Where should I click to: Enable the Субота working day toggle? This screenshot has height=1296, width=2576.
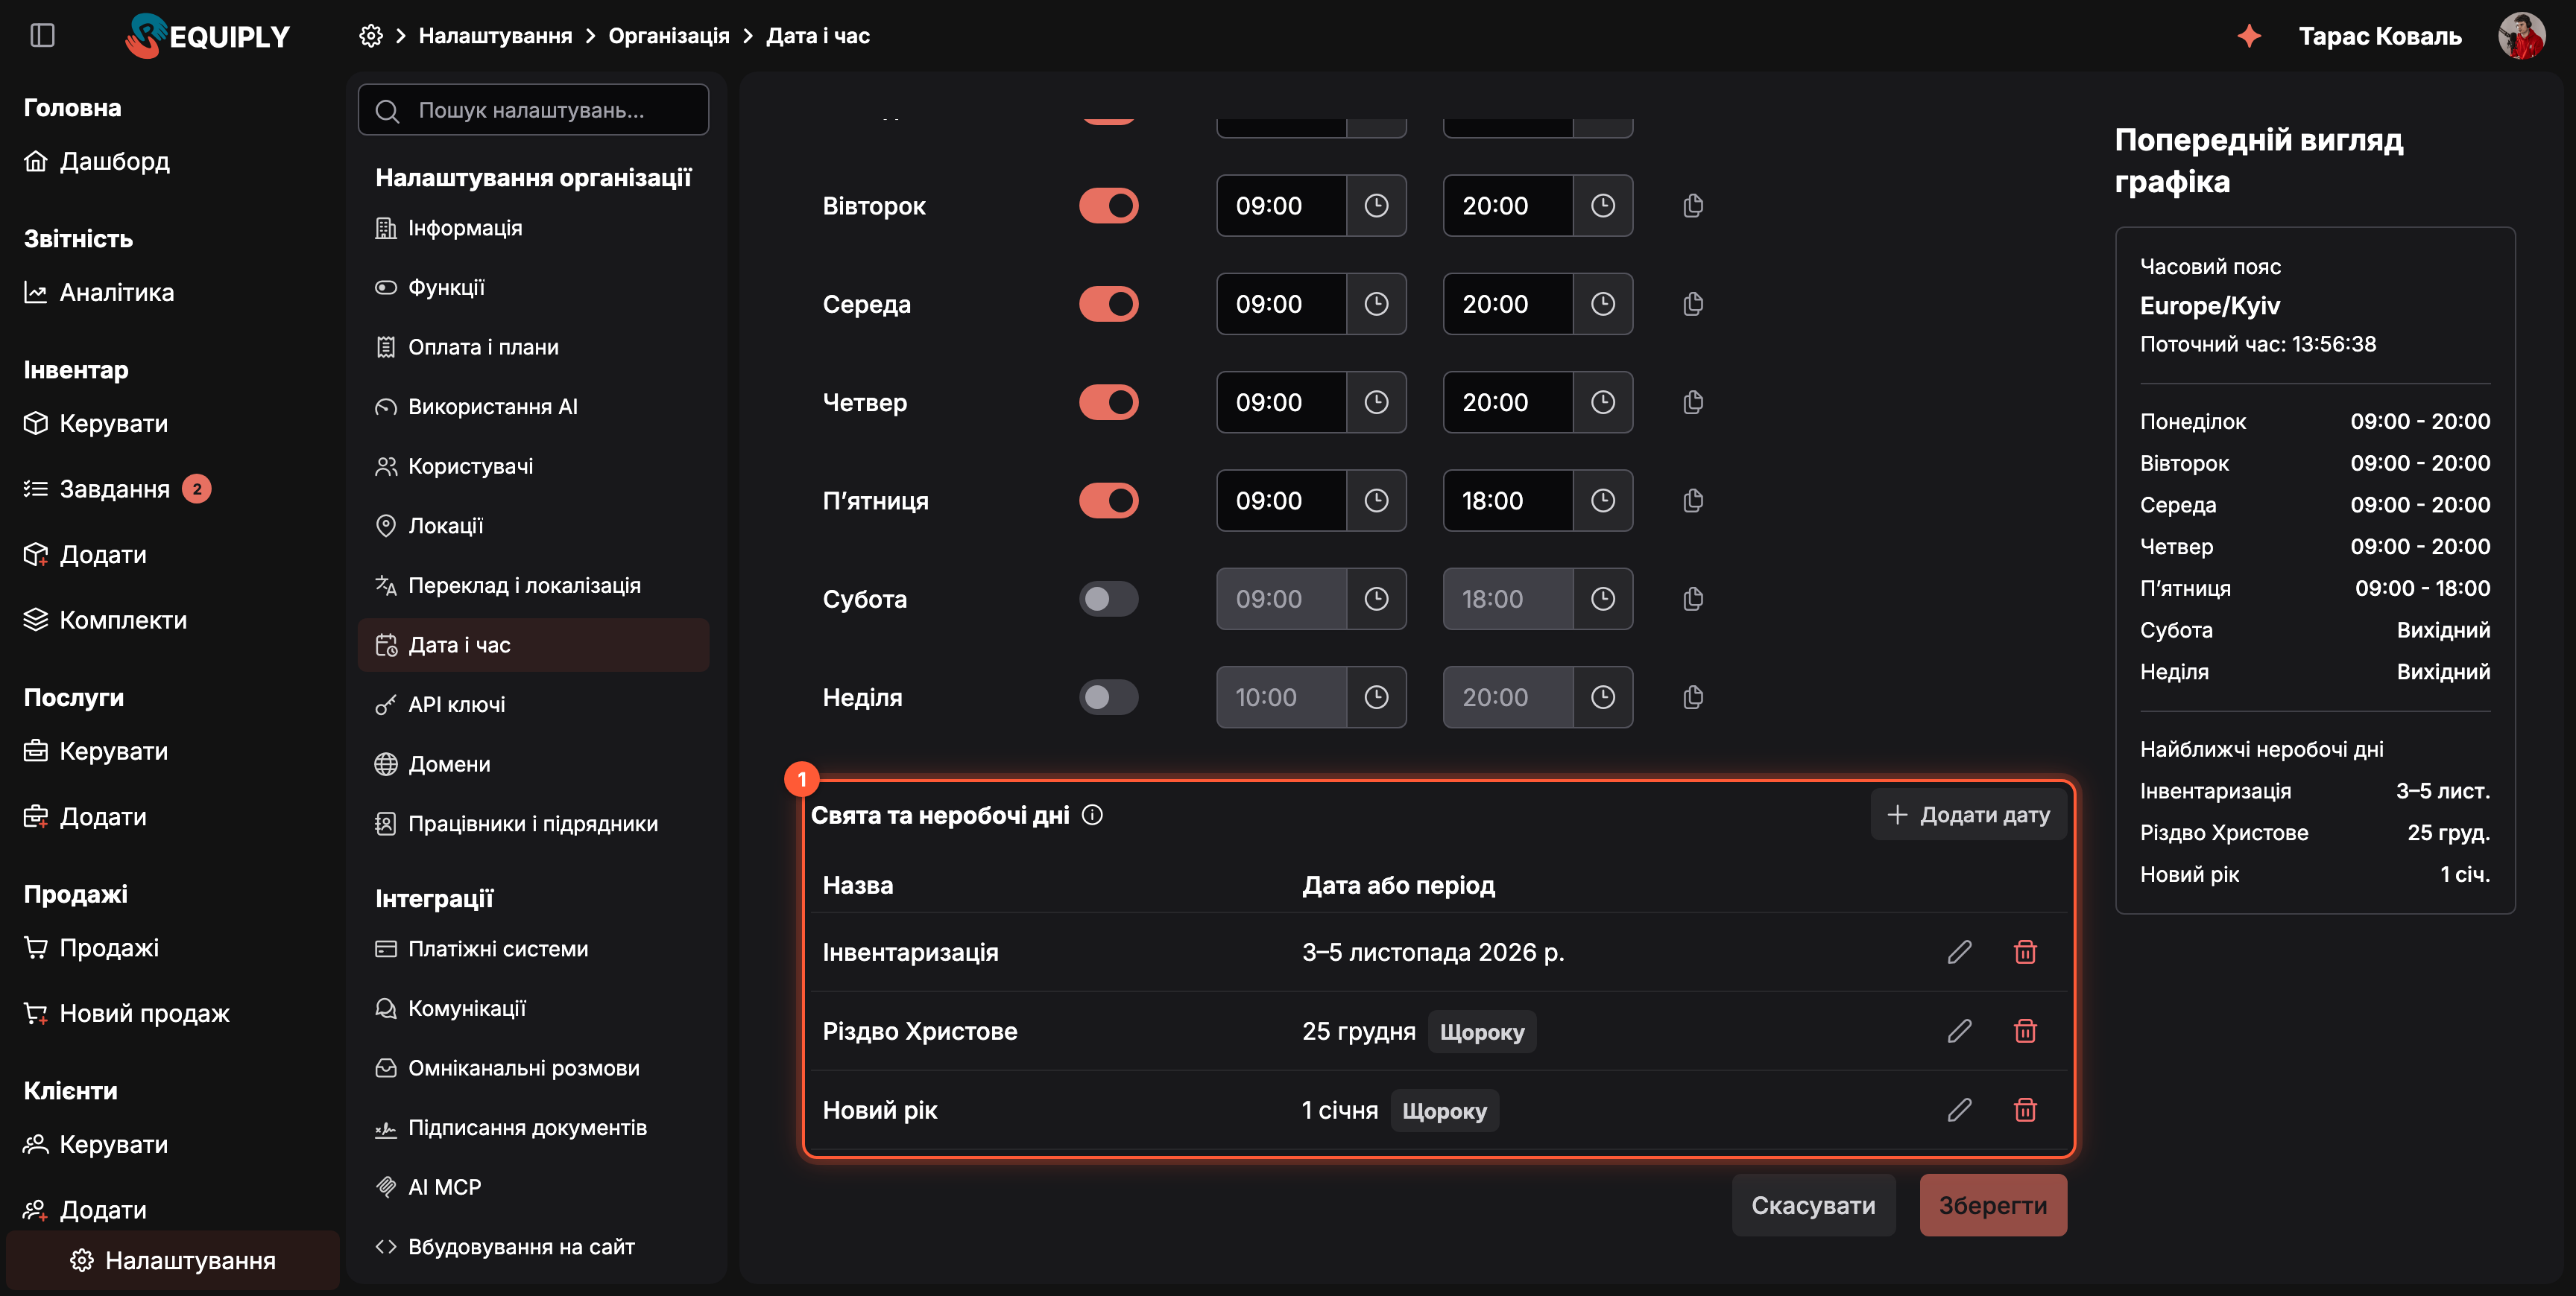[1108, 600]
